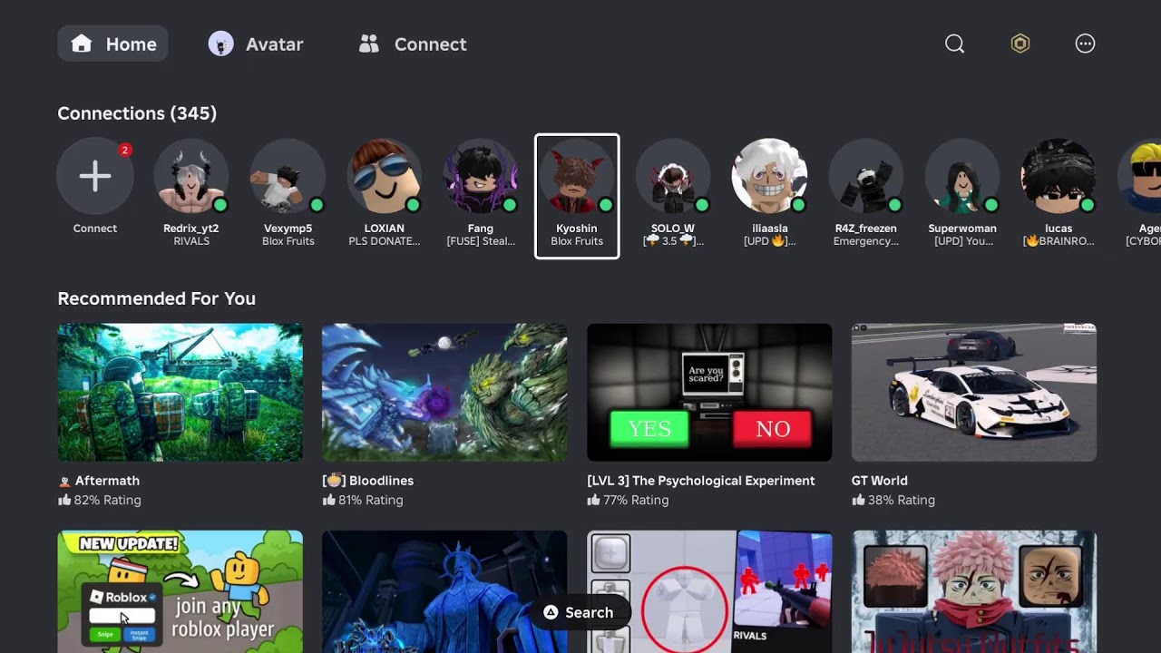The height and width of the screenshot is (653, 1161).
Task: Open the pink-haired character outfits thumbnail
Action: pos(974,591)
